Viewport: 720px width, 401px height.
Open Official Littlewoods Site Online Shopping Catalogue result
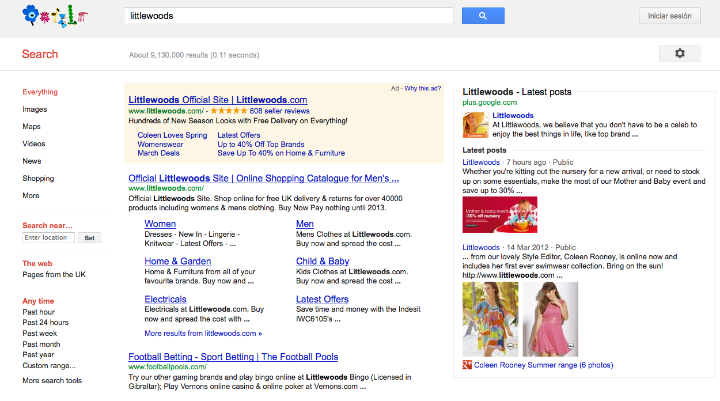click(264, 178)
